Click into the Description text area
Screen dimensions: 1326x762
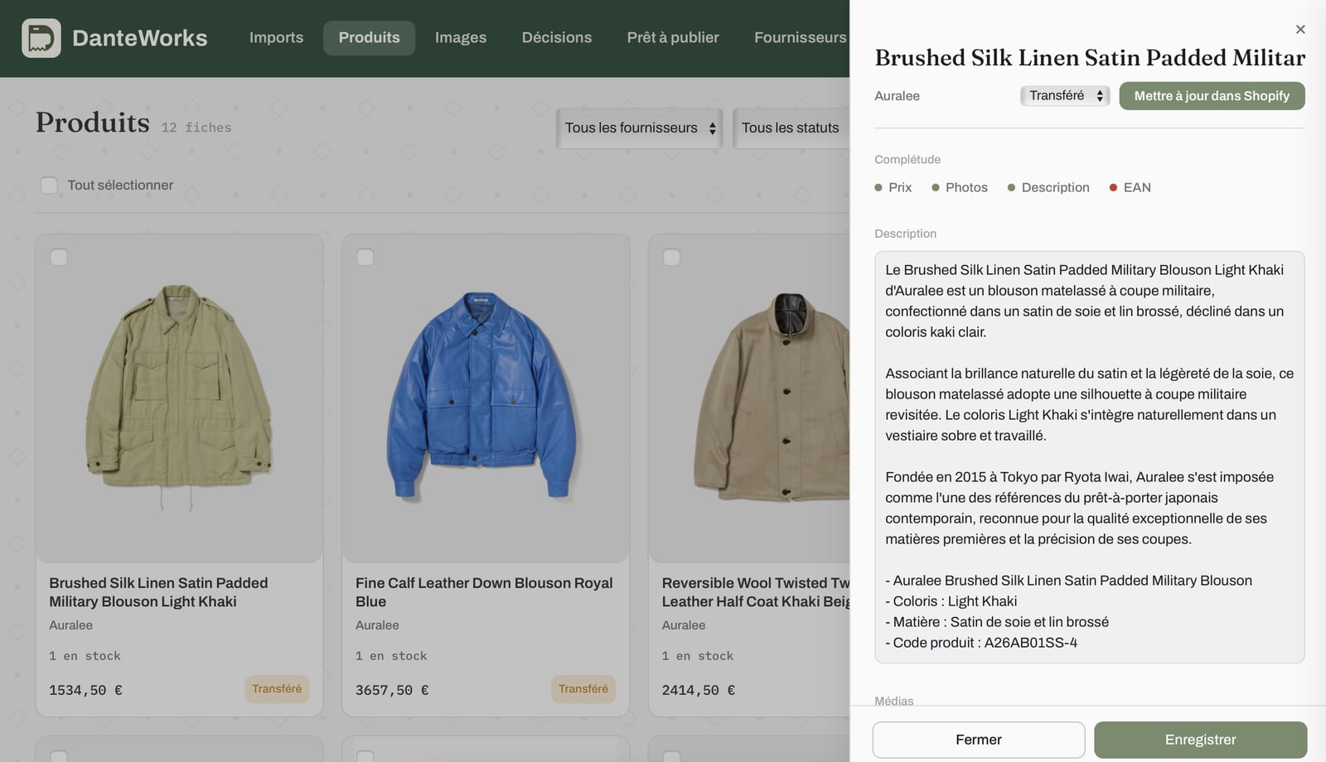[1090, 457]
